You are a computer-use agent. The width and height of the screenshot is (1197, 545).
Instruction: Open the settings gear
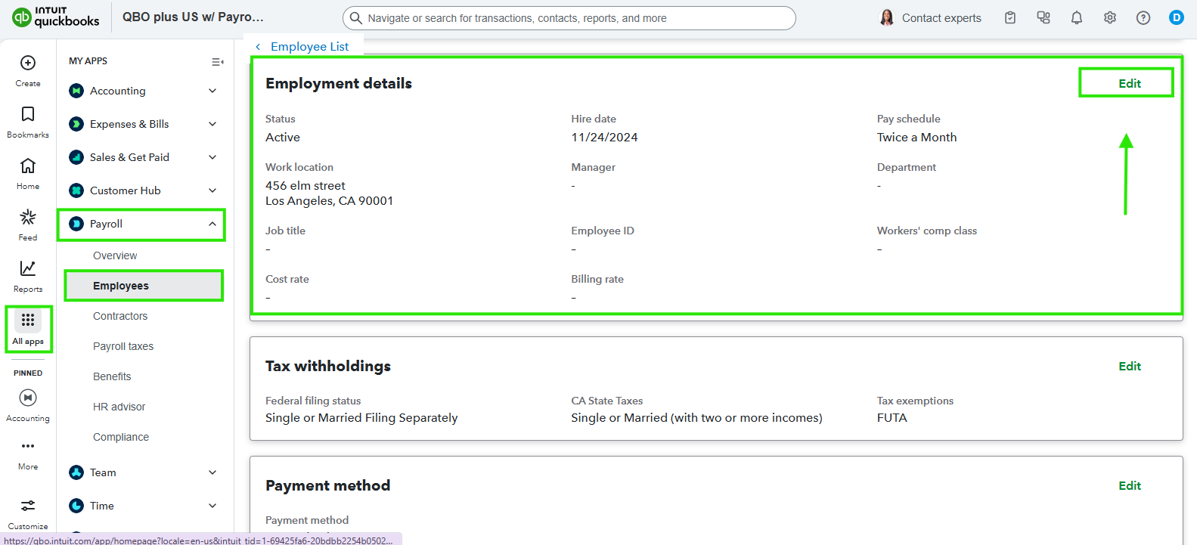(x=1110, y=17)
